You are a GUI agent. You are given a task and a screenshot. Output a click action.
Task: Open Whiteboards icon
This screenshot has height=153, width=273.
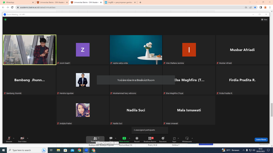187,138
